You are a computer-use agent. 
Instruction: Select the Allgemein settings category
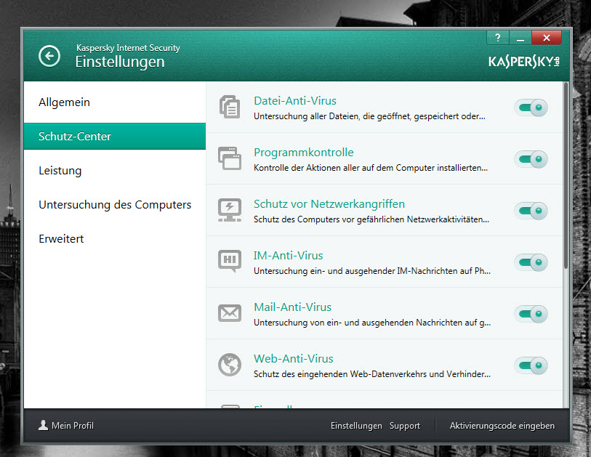[x=115, y=102]
